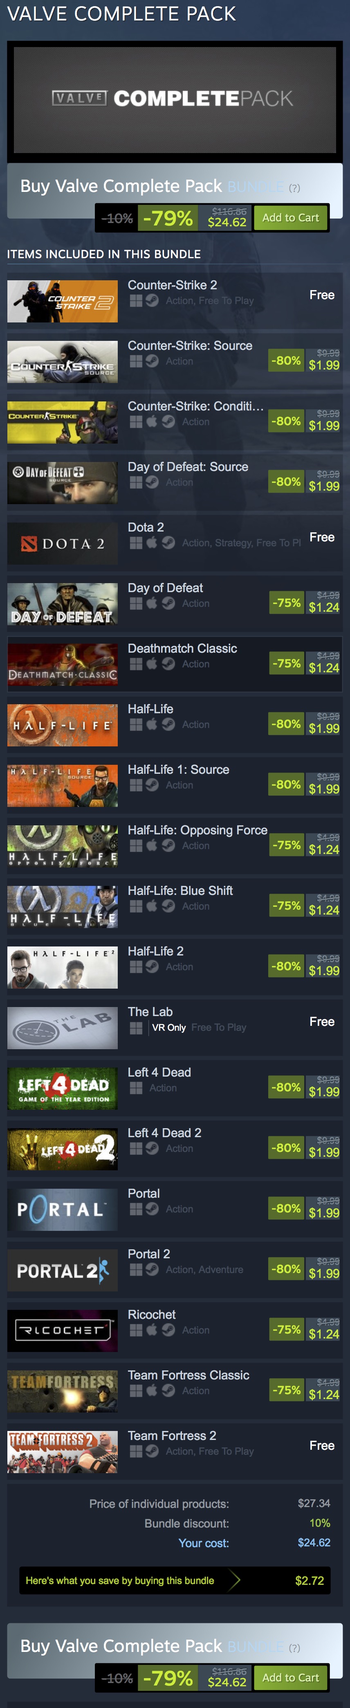Click the Windows icon under Left 4 Dead
The width and height of the screenshot is (350, 1708).
136,1087
